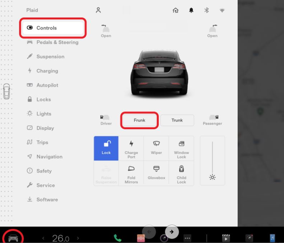Tap the home (HomeLink) icon

pyautogui.click(x=176, y=10)
